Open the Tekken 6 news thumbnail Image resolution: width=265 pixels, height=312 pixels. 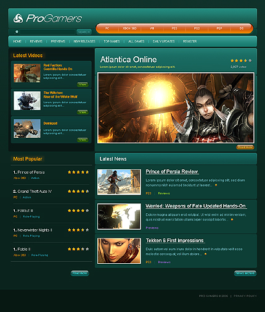point(119,251)
